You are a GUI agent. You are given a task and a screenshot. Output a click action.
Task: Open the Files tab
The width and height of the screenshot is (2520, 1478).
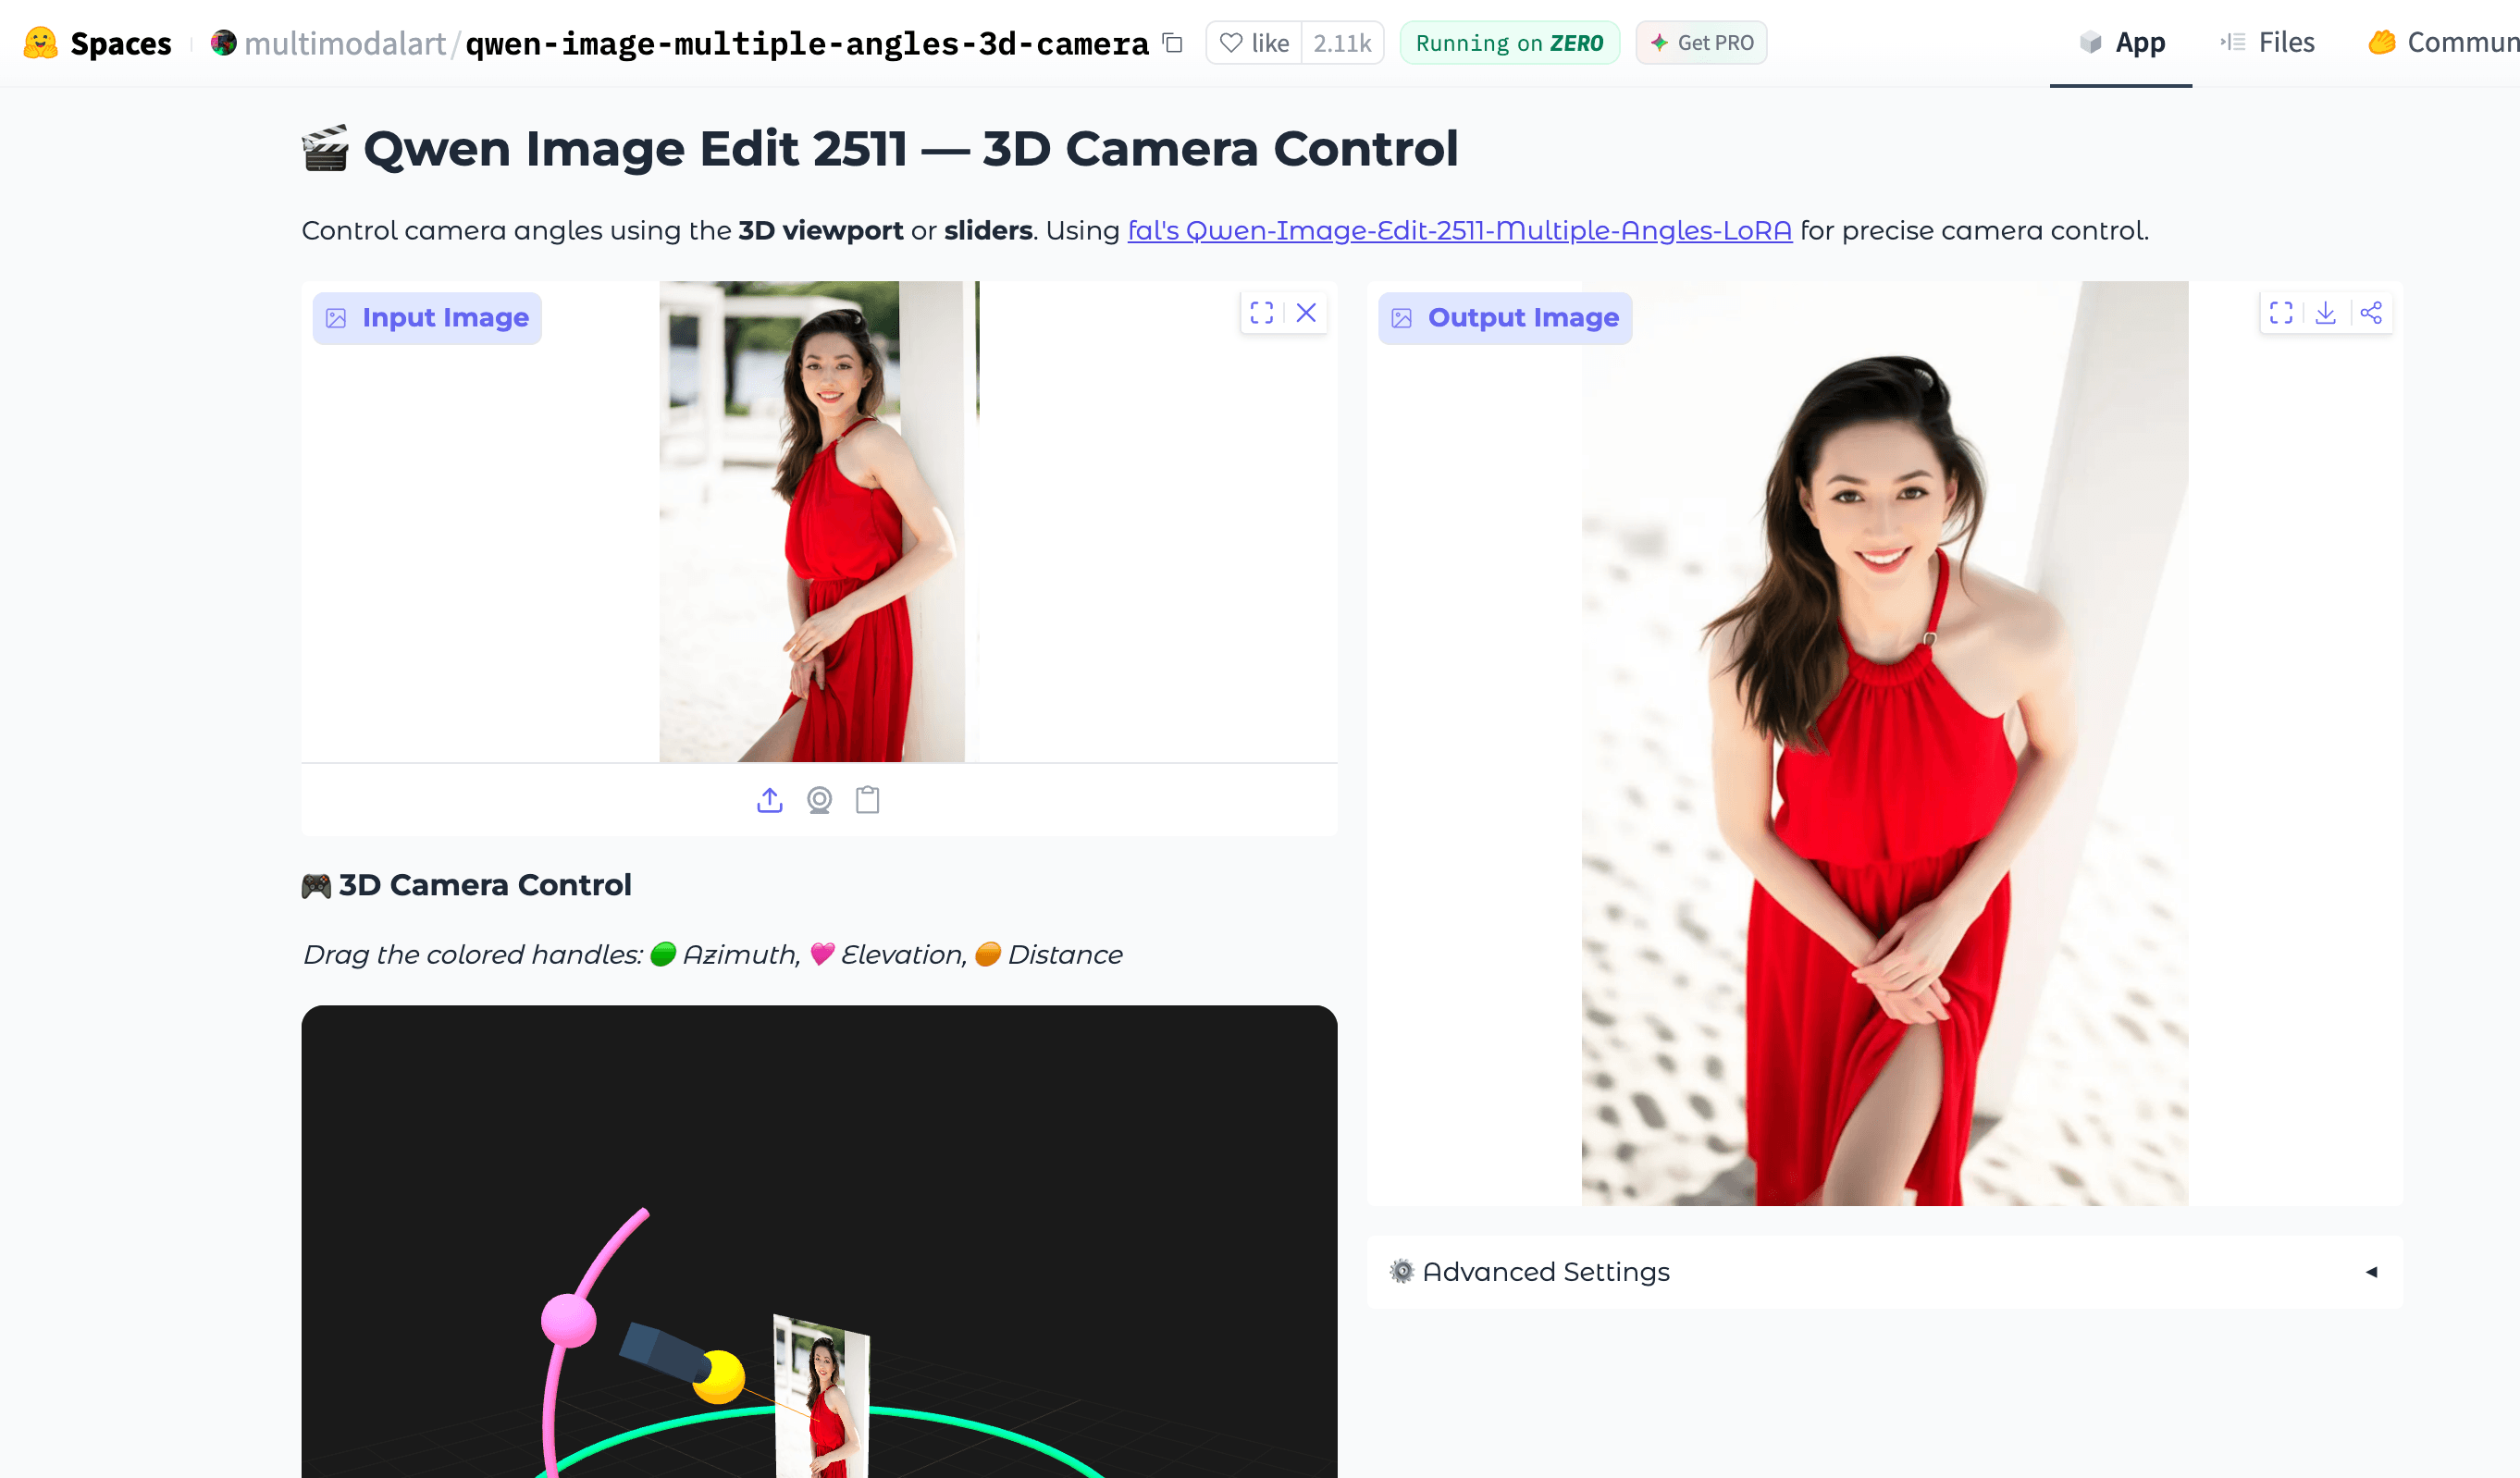pos(2267,43)
